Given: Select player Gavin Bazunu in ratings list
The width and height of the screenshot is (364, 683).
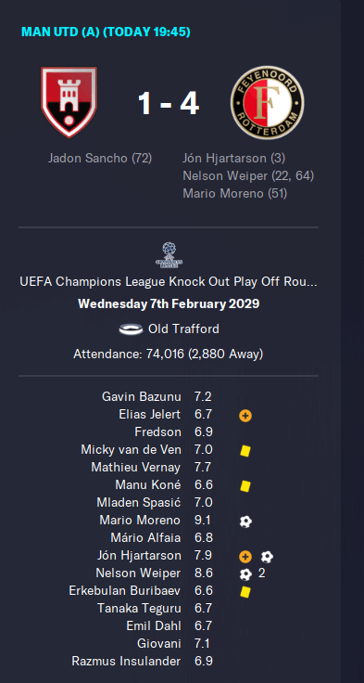Looking at the screenshot, I should point(141,397).
